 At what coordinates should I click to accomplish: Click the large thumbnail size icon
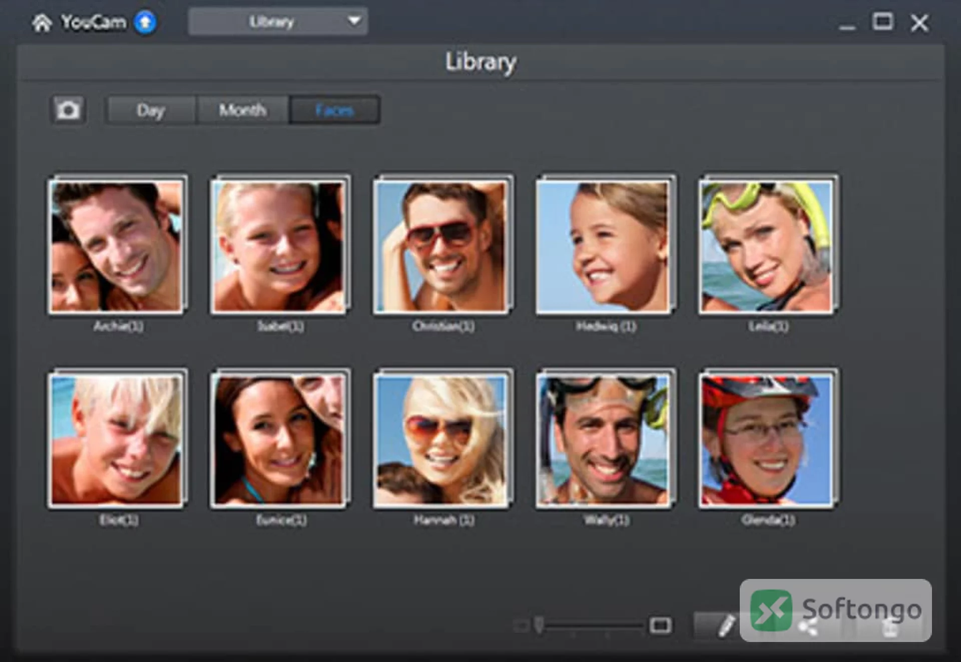660,625
